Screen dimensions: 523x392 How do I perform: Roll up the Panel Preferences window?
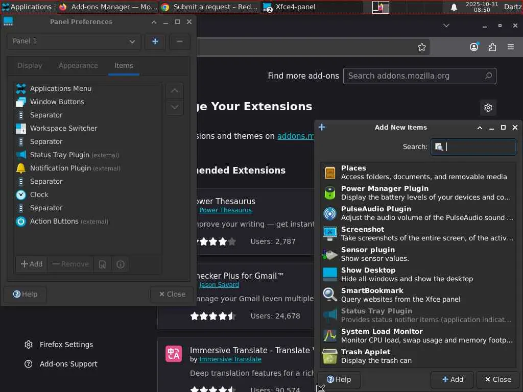[154, 22]
